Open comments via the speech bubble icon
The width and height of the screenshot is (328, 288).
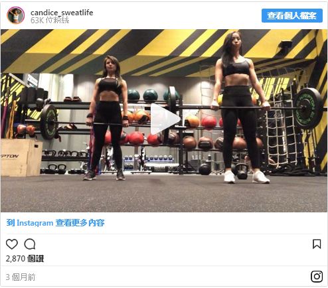click(30, 244)
